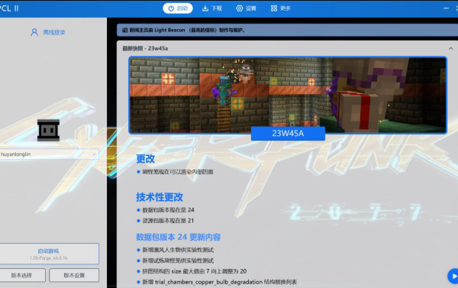Open the 更多 more tab
This screenshot has height=288, width=458.
[x=280, y=8]
